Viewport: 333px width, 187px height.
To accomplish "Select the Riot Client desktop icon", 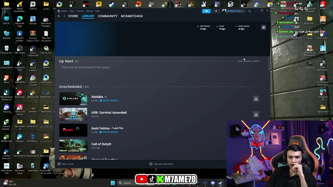I will coord(20,94).
